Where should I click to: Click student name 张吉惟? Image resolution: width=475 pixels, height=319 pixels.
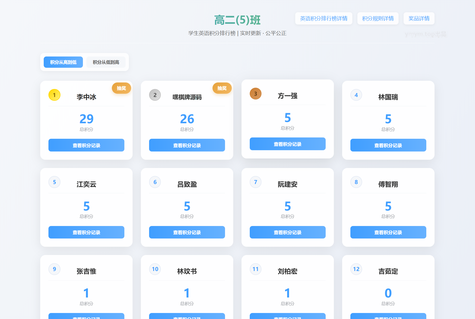[x=86, y=271]
